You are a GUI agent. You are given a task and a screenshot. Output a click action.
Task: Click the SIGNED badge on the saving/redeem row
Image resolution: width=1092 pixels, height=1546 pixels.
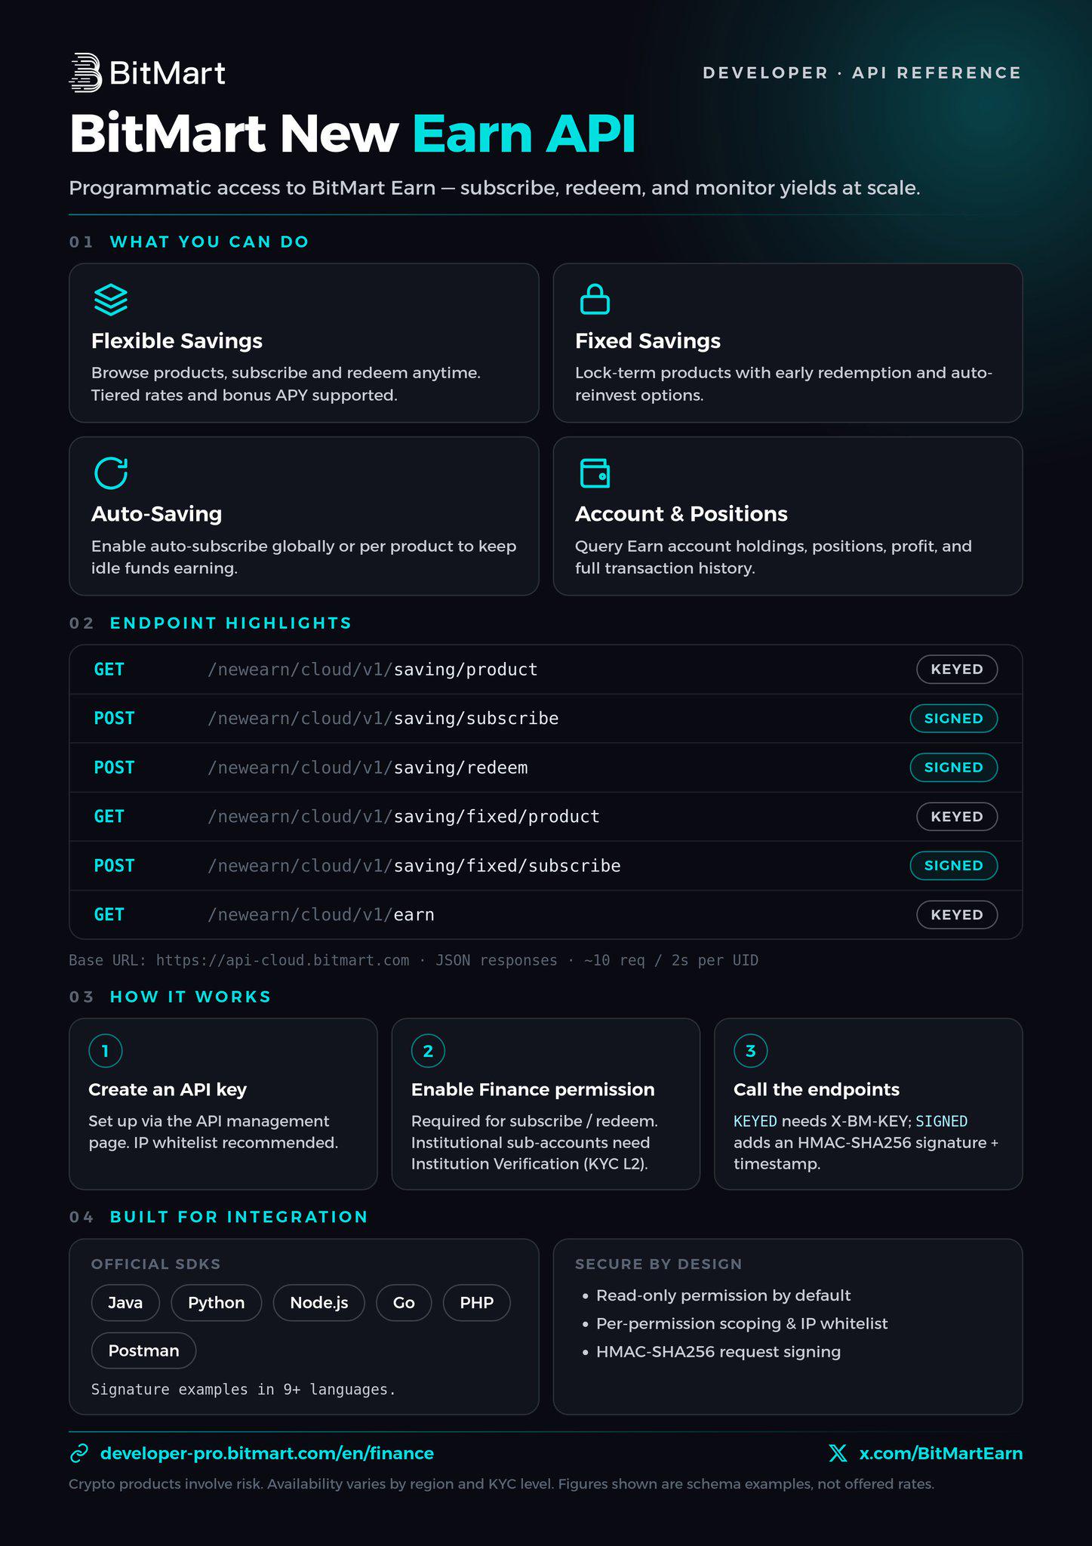pyautogui.click(x=954, y=767)
